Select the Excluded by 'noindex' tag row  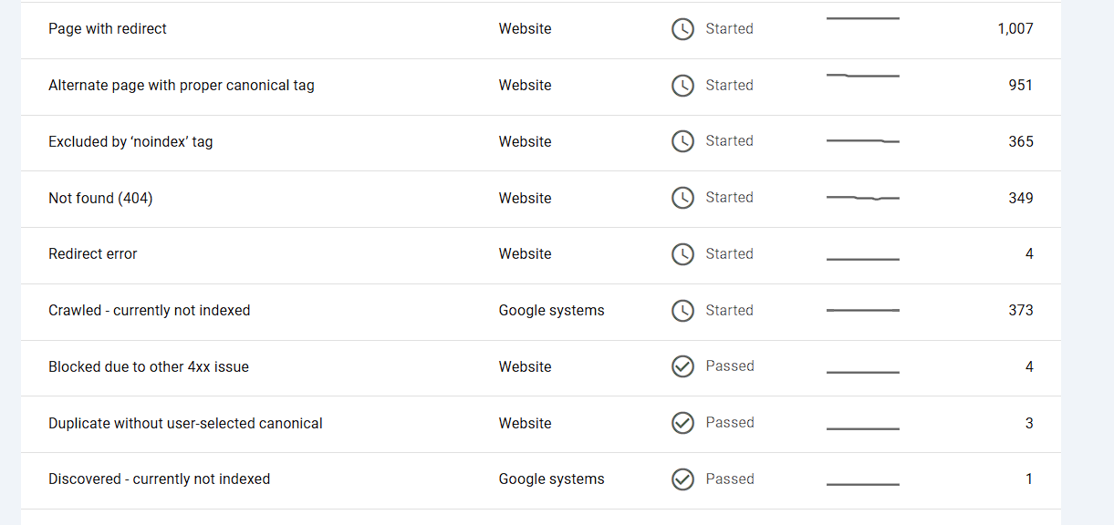pos(130,142)
